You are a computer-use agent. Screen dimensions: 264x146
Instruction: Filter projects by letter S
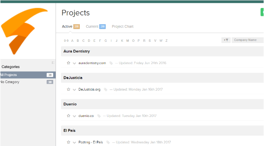pyautogui.click(x=150, y=41)
